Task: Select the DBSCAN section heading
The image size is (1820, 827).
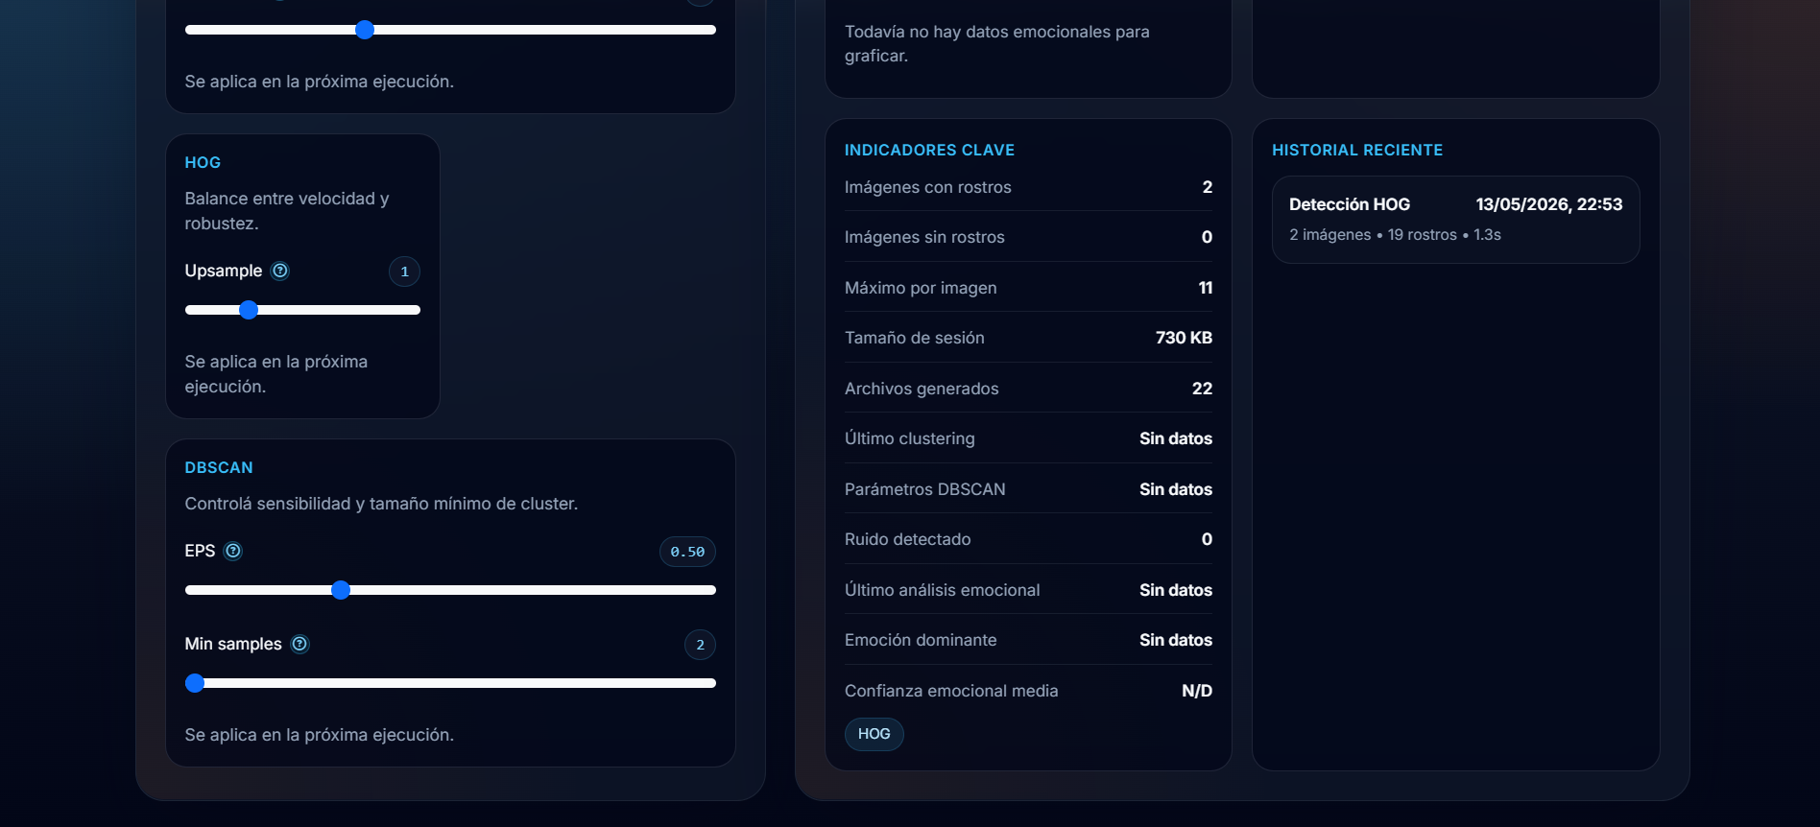Action: click(x=219, y=468)
